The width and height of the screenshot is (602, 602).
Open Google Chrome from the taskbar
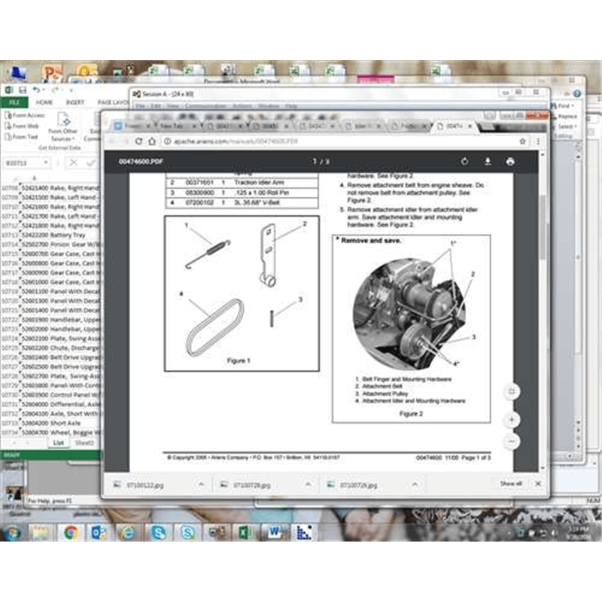pos(70,533)
